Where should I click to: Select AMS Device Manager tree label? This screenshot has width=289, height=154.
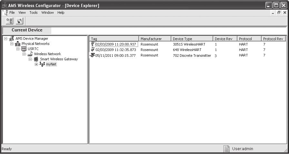(x=32, y=39)
